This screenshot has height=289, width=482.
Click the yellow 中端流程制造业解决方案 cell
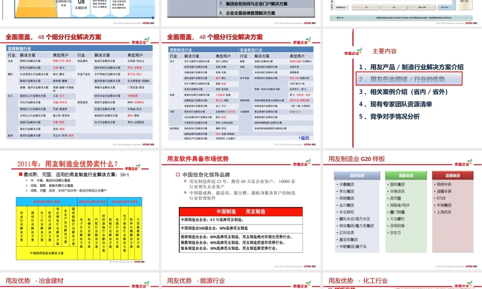click(47, 253)
